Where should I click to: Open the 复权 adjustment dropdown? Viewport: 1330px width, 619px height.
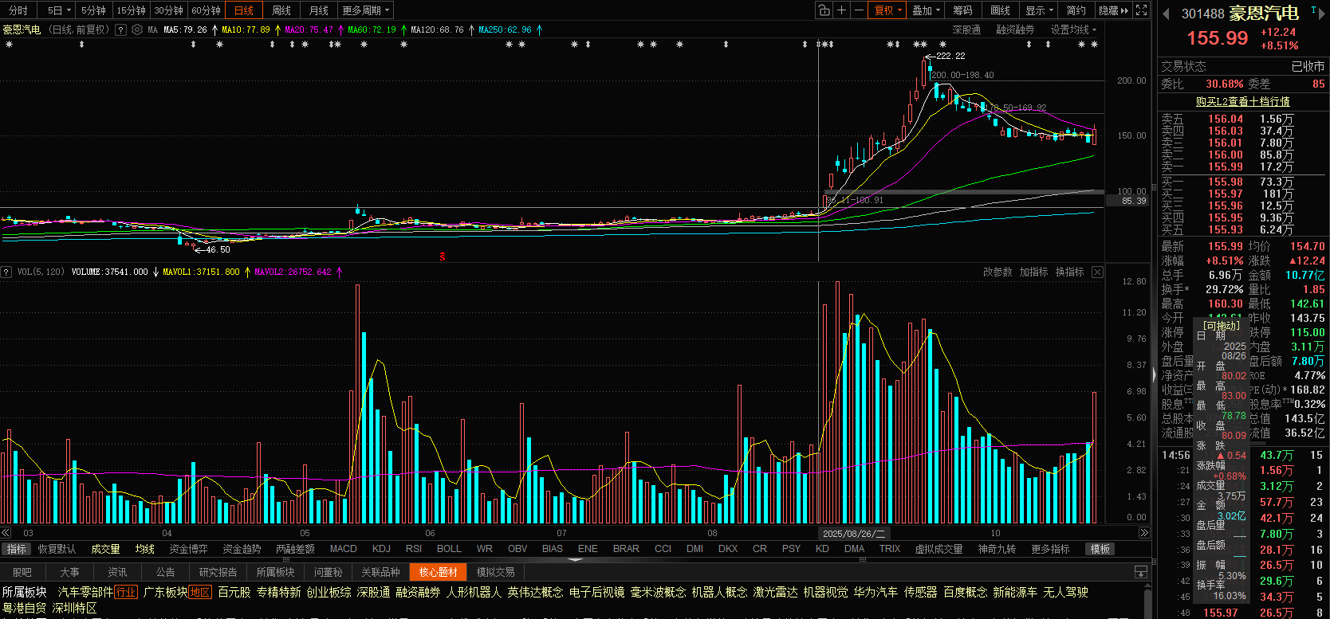coord(888,10)
